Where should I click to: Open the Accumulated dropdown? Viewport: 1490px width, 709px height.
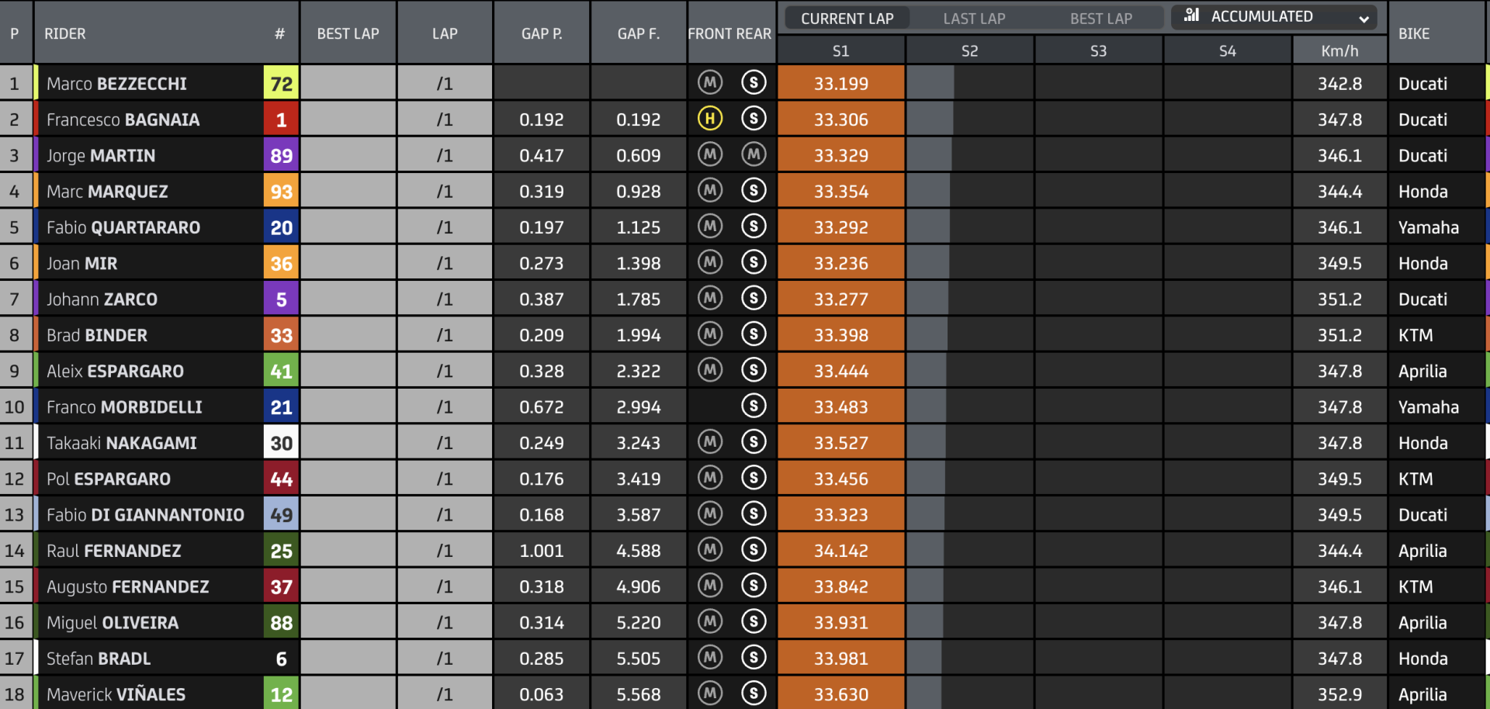point(1273,17)
